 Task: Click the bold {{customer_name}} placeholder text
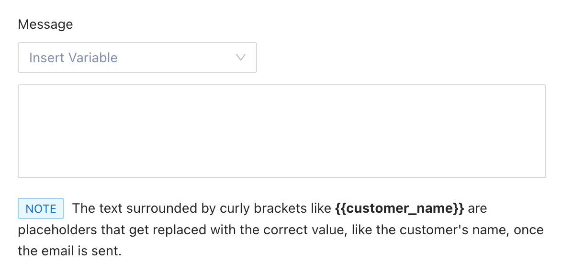399,209
